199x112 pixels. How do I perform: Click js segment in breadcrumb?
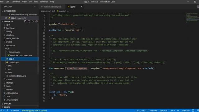(53, 11)
